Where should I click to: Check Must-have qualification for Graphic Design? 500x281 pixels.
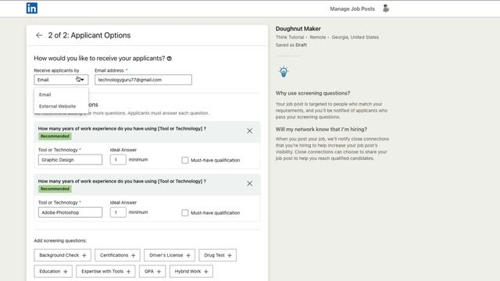point(185,160)
